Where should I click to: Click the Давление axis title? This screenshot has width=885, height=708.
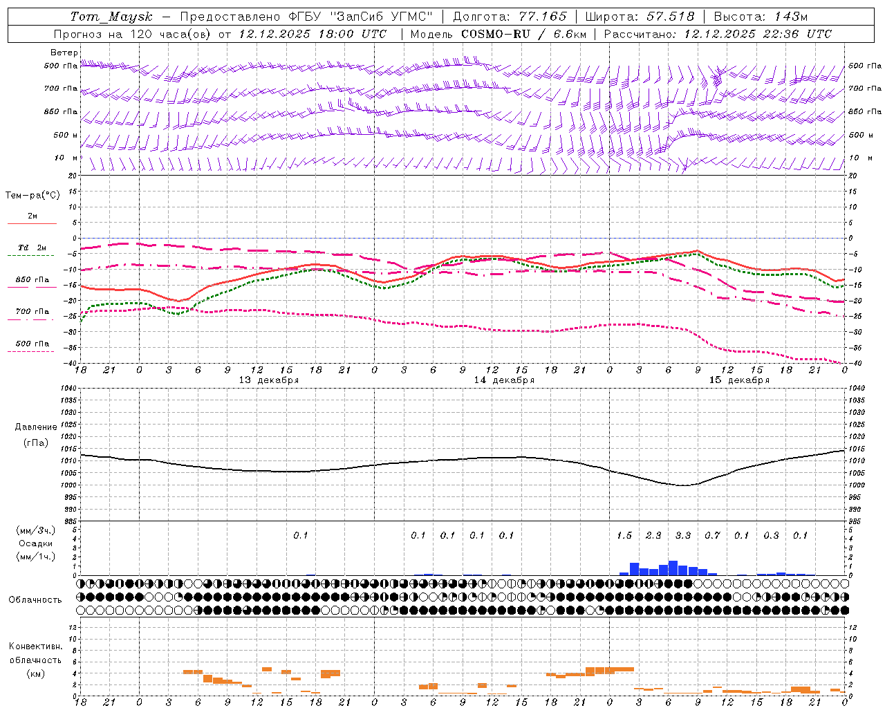36,427
